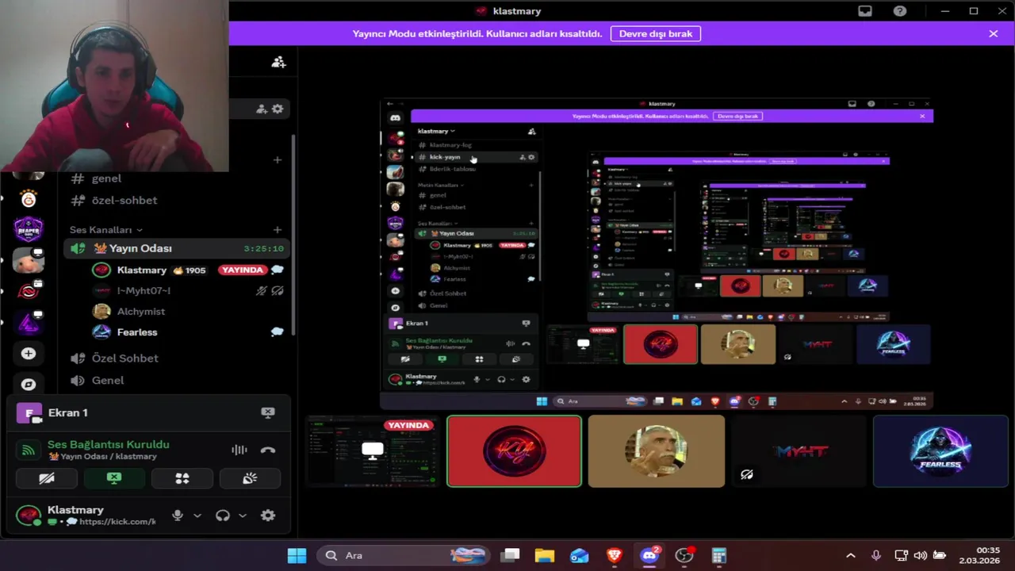Viewport: 1015px width, 571px height.
Task: Add a text channel with plus above genel
Action: 277,160
